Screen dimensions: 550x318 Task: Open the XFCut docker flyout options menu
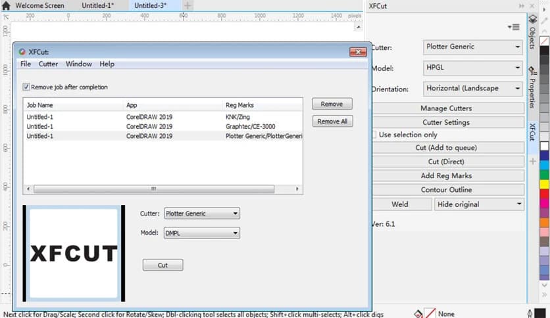514,27
